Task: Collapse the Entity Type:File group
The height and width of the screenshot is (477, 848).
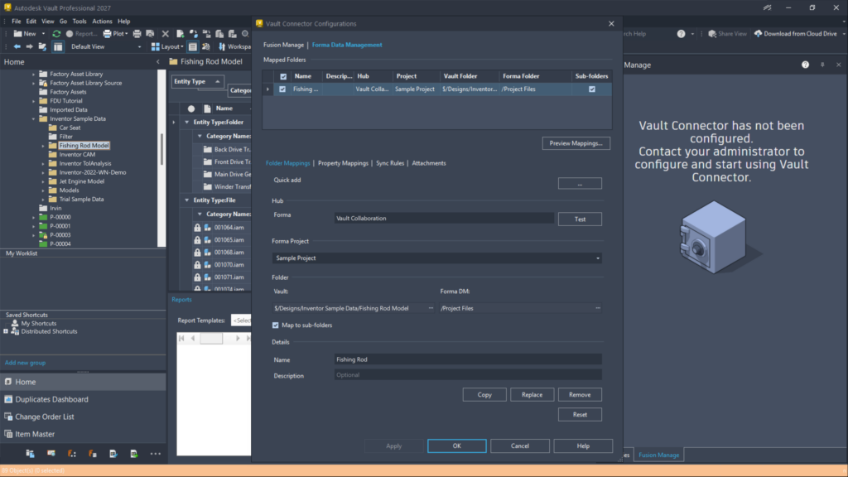Action: tap(187, 200)
